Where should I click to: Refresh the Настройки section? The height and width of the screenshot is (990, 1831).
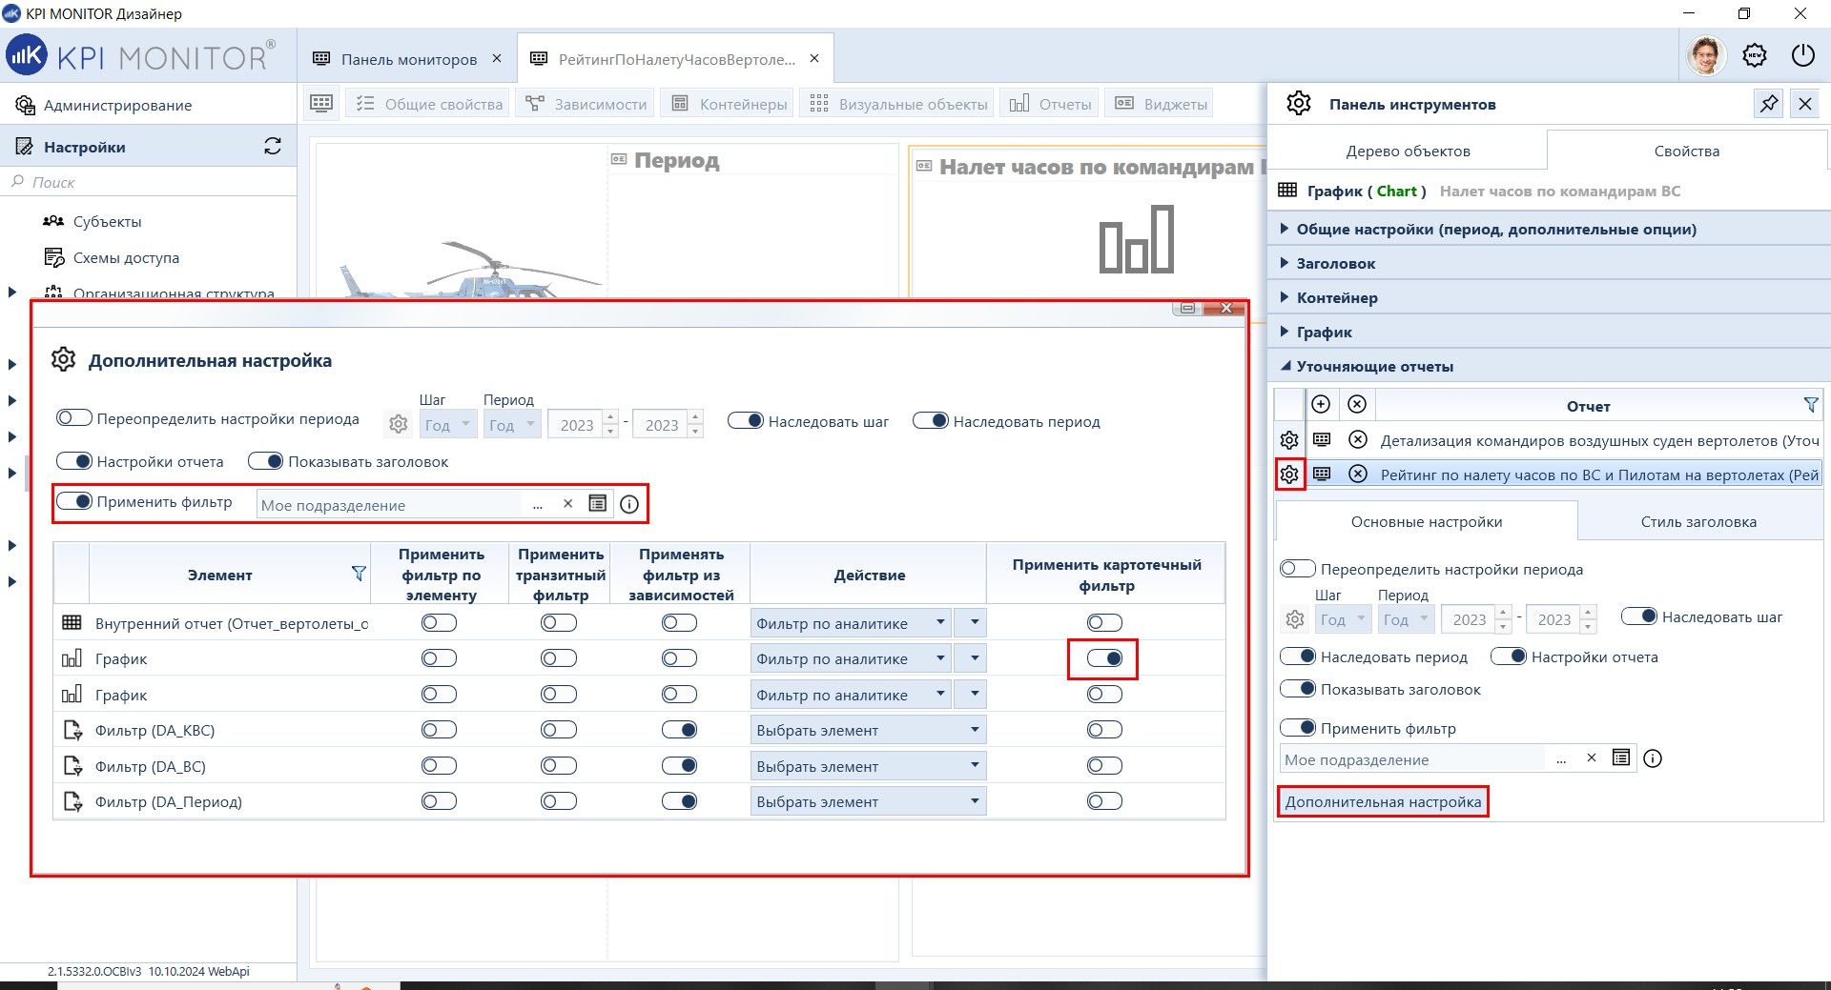[273, 147]
